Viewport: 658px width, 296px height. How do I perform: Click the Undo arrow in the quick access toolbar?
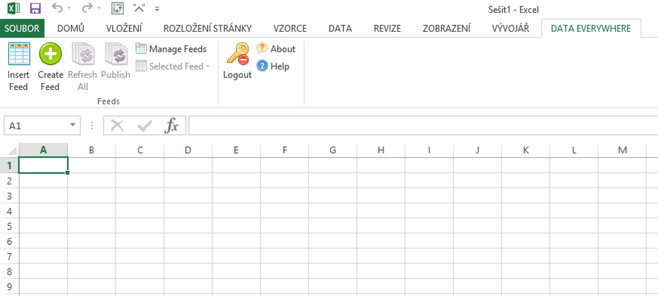[57, 8]
